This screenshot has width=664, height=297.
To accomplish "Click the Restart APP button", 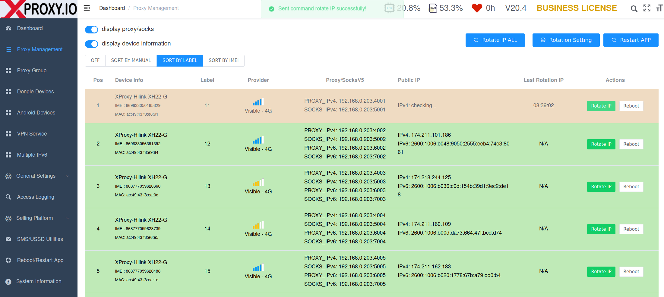I will (x=631, y=40).
